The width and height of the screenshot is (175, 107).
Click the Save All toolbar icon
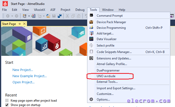60,16
